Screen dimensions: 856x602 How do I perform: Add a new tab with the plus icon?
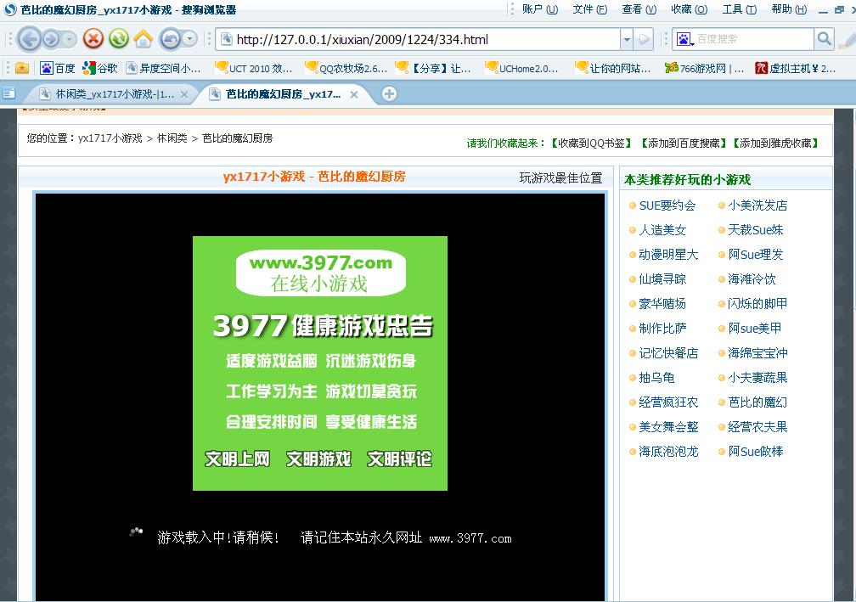pos(389,94)
